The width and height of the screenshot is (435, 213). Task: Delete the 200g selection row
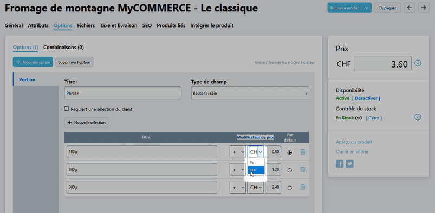click(303, 170)
